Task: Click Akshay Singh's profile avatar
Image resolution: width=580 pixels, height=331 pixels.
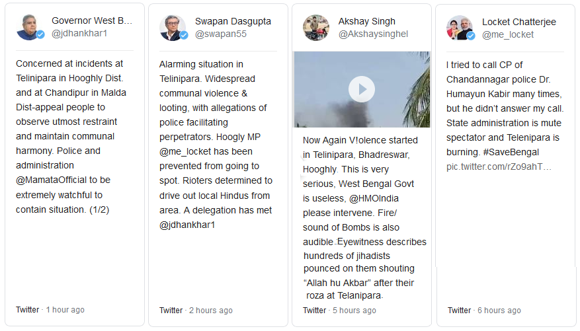Action: (316, 27)
